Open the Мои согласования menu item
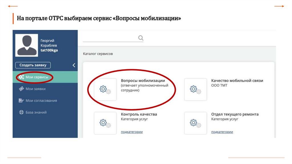The image size is (292, 164). tap(45, 101)
